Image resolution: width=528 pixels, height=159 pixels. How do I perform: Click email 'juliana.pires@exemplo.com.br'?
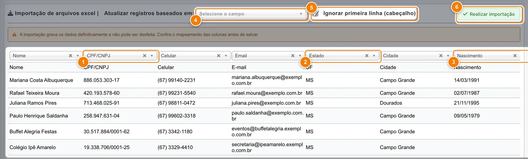266,103
